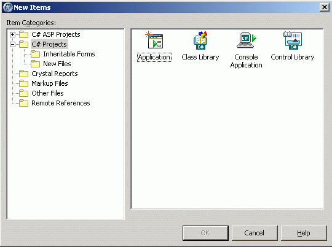Click empty area of items list
The width and height of the screenshot is (332, 247).
227,137
